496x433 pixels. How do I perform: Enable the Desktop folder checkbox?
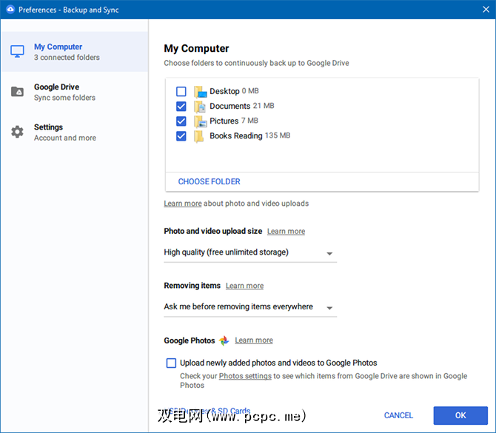[181, 92]
